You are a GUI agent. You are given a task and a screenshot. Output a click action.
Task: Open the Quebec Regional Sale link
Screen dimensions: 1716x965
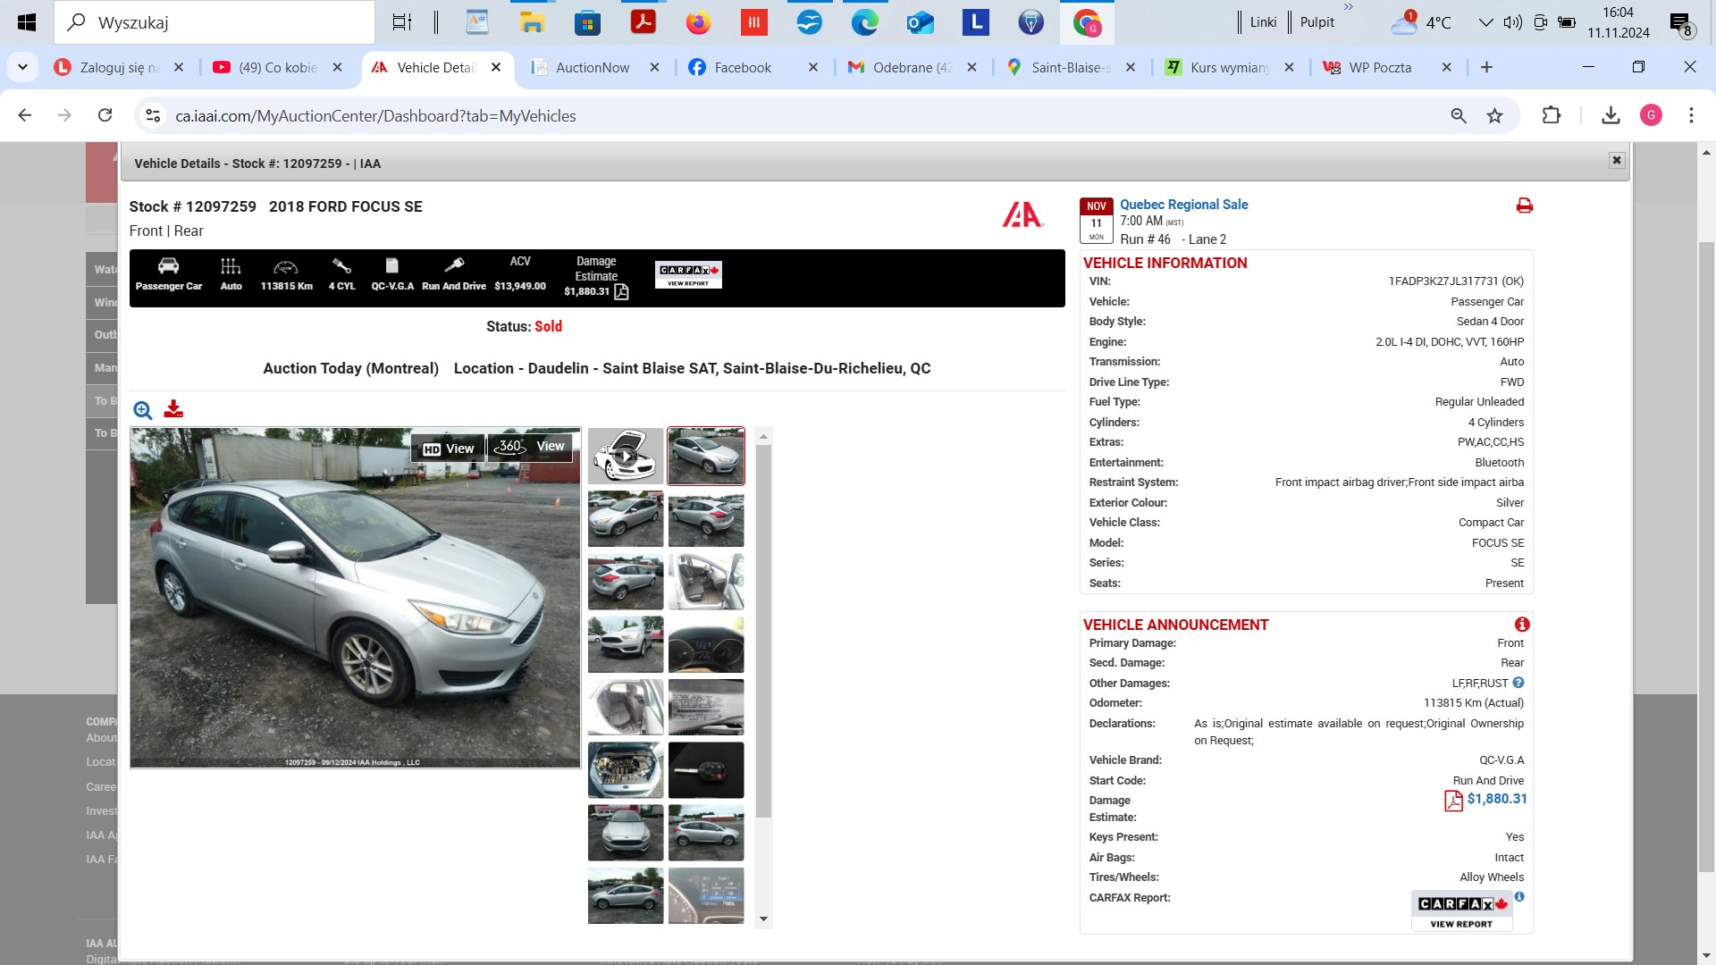coord(1184,205)
